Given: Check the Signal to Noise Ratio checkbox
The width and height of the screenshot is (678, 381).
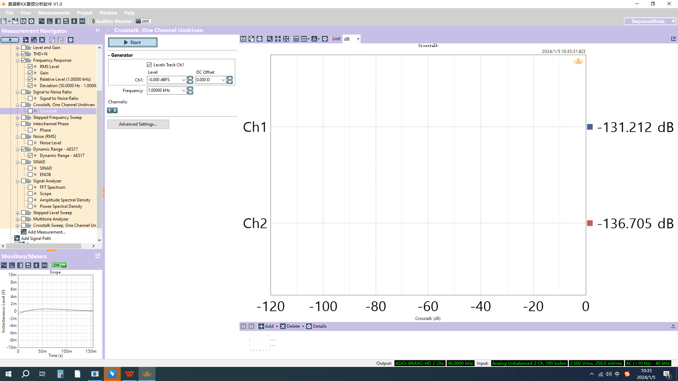Looking at the screenshot, I should 24,92.
